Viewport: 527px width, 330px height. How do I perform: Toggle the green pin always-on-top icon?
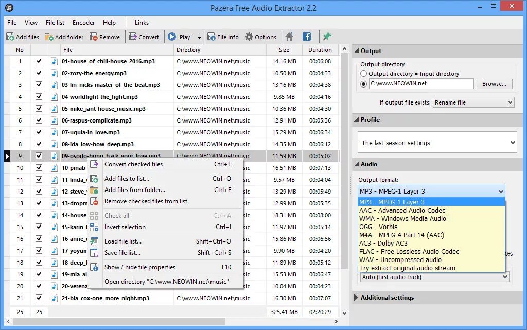tap(326, 37)
